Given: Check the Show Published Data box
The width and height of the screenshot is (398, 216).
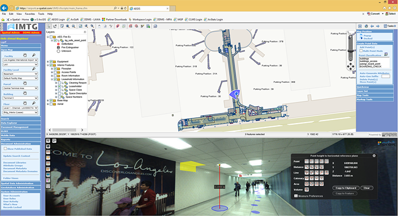Looking at the screenshot, I should pos(5,150).
